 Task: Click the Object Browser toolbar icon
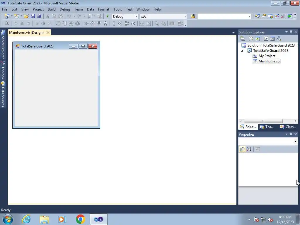[277, 16]
